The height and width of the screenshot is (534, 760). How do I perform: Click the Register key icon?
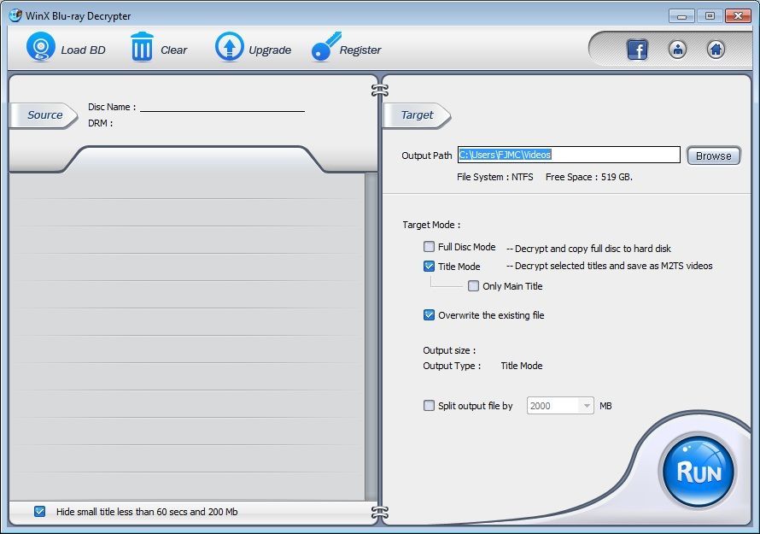point(326,47)
